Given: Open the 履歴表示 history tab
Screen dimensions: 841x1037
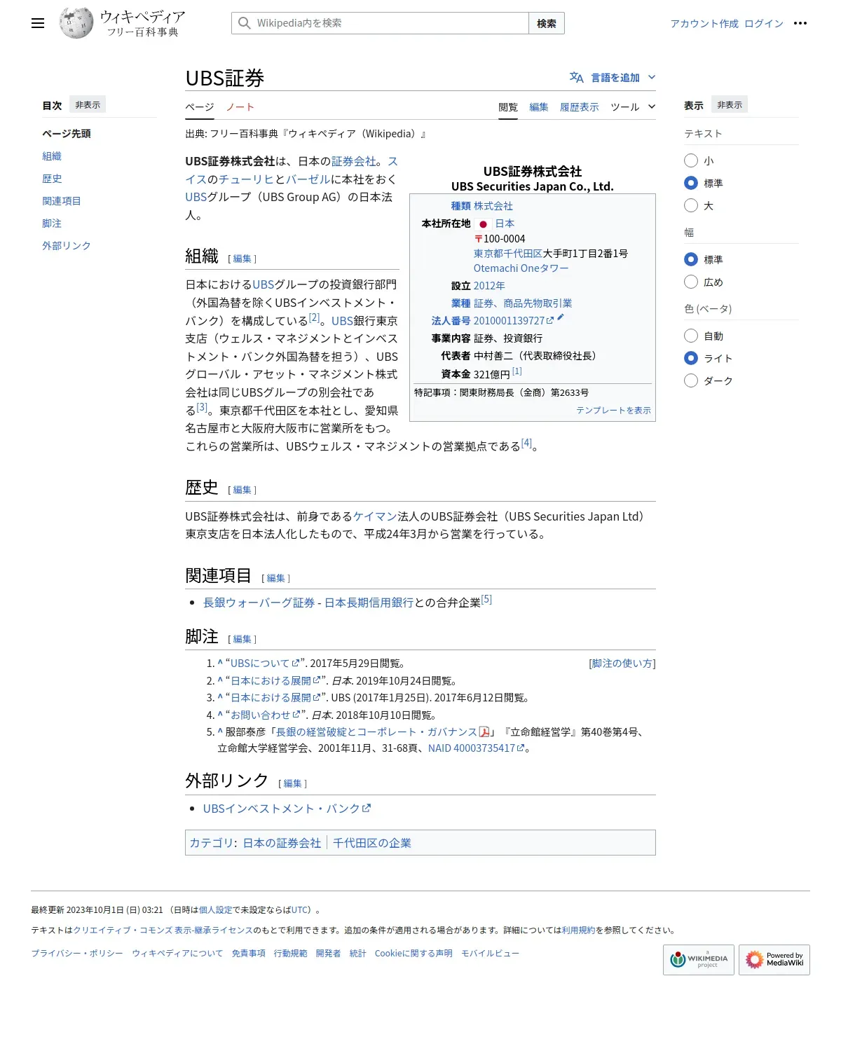Looking at the screenshot, I should click(x=580, y=107).
